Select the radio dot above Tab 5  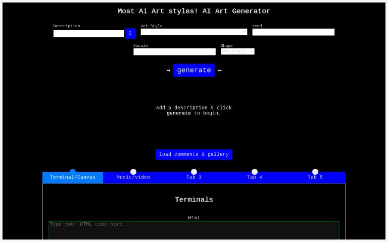point(315,172)
